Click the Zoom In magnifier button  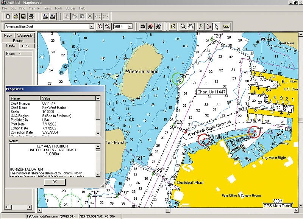tap(100, 26)
